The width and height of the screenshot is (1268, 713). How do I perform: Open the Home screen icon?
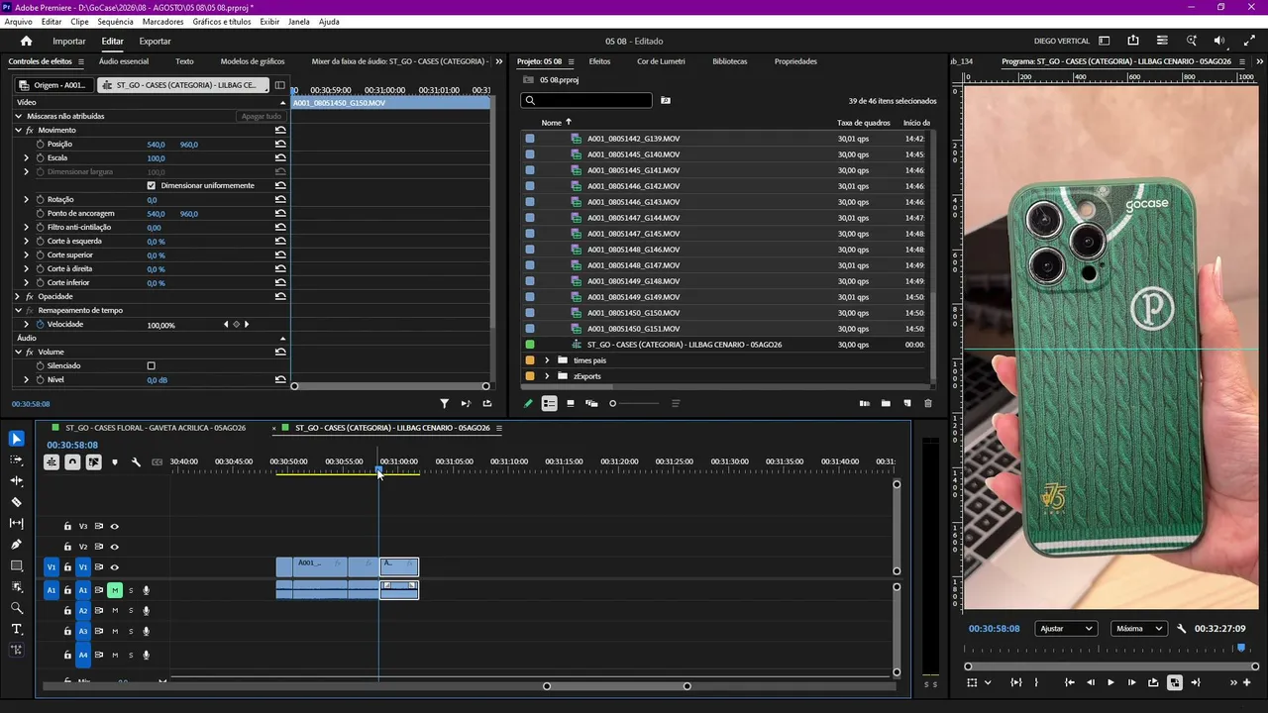27,42
